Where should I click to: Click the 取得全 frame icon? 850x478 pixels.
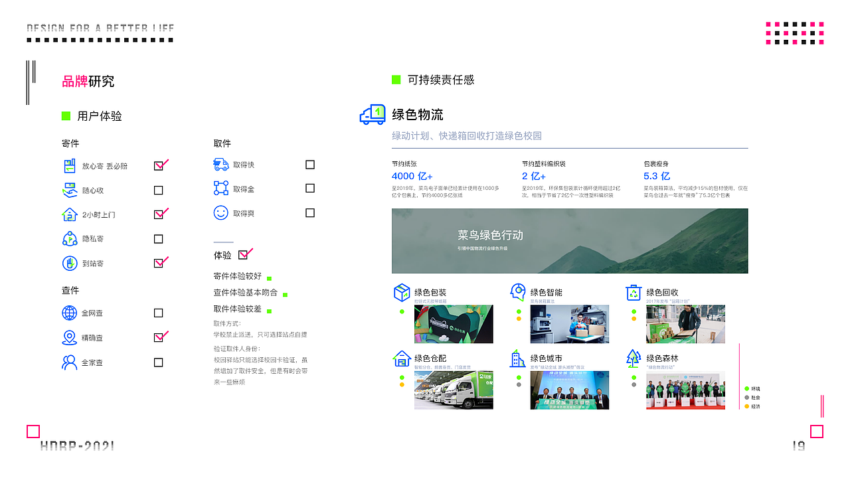[221, 189]
